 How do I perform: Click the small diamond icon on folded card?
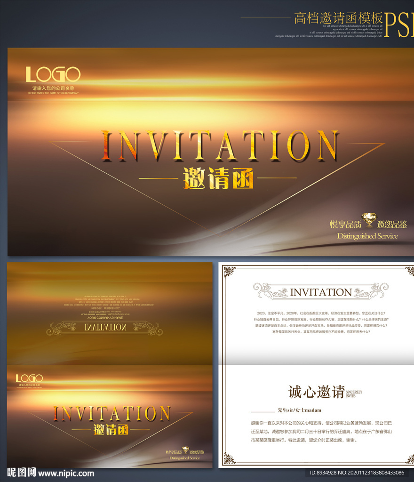pos(185,450)
